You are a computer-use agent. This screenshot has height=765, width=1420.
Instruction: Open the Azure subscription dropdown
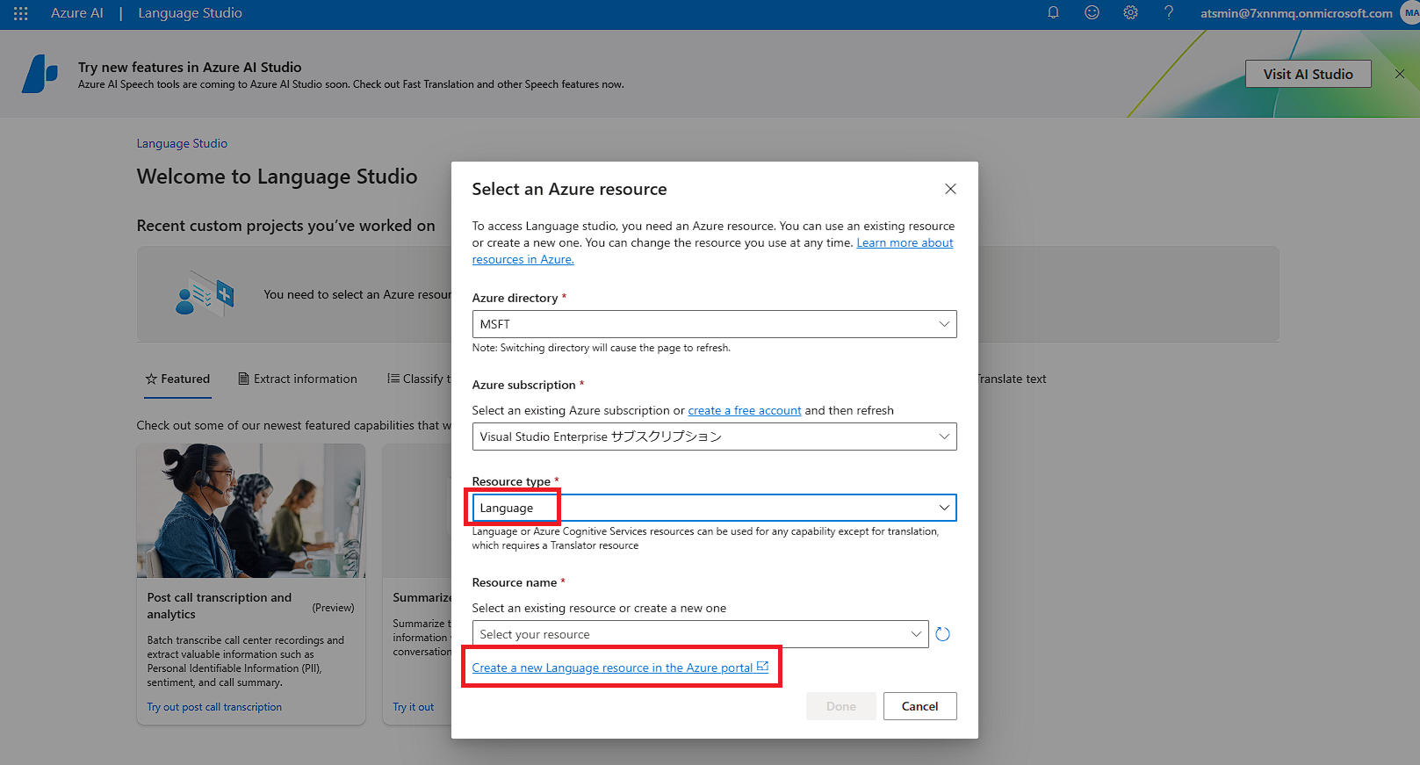[714, 437]
